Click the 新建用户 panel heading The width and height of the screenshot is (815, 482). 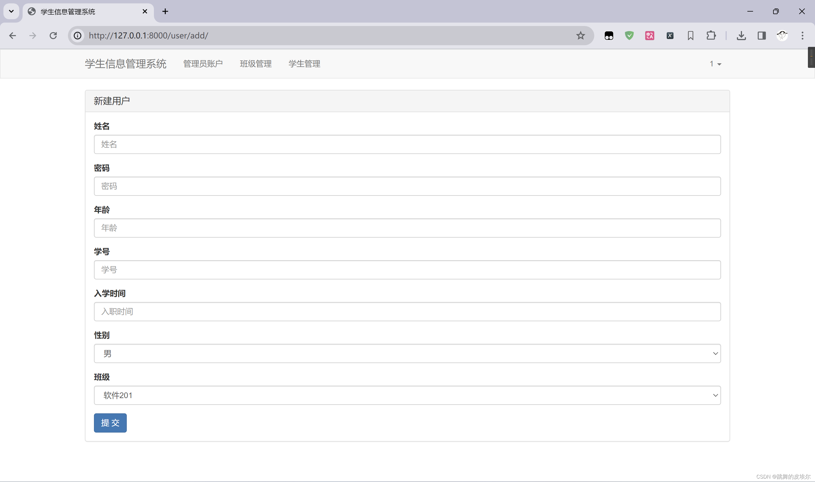point(112,101)
